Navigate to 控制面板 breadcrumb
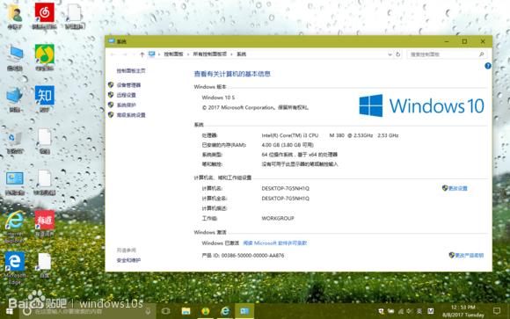The height and width of the screenshot is (319, 510). (173, 54)
